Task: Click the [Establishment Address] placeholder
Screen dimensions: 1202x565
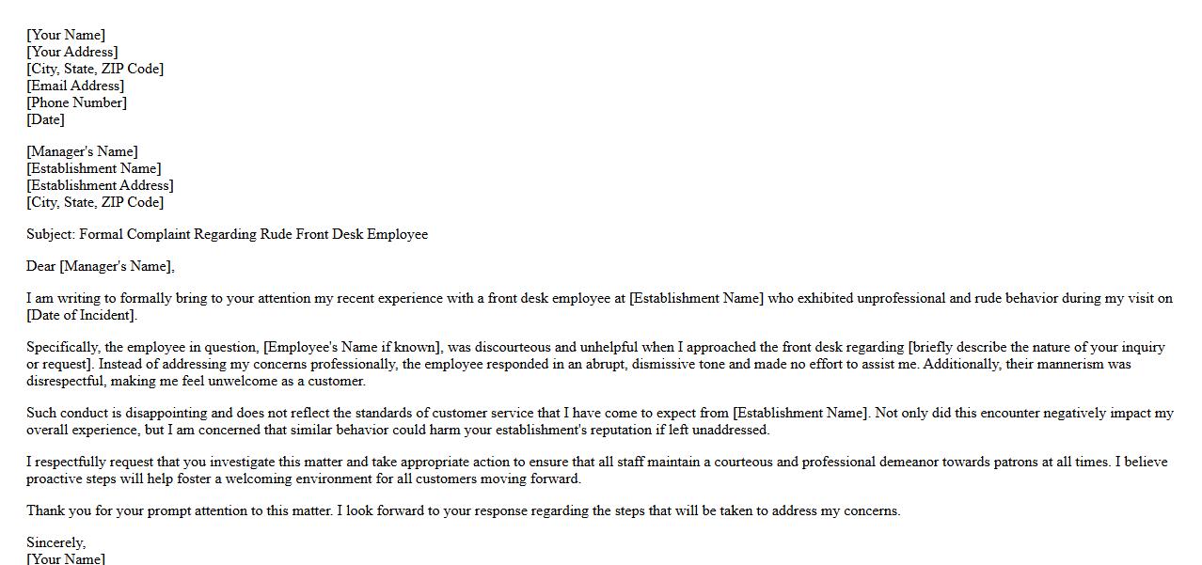Action: point(100,185)
